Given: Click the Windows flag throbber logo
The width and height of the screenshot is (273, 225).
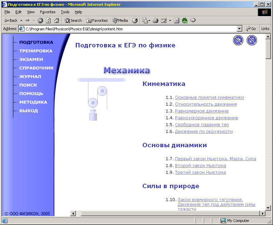Looking at the screenshot, I should tap(264, 12).
